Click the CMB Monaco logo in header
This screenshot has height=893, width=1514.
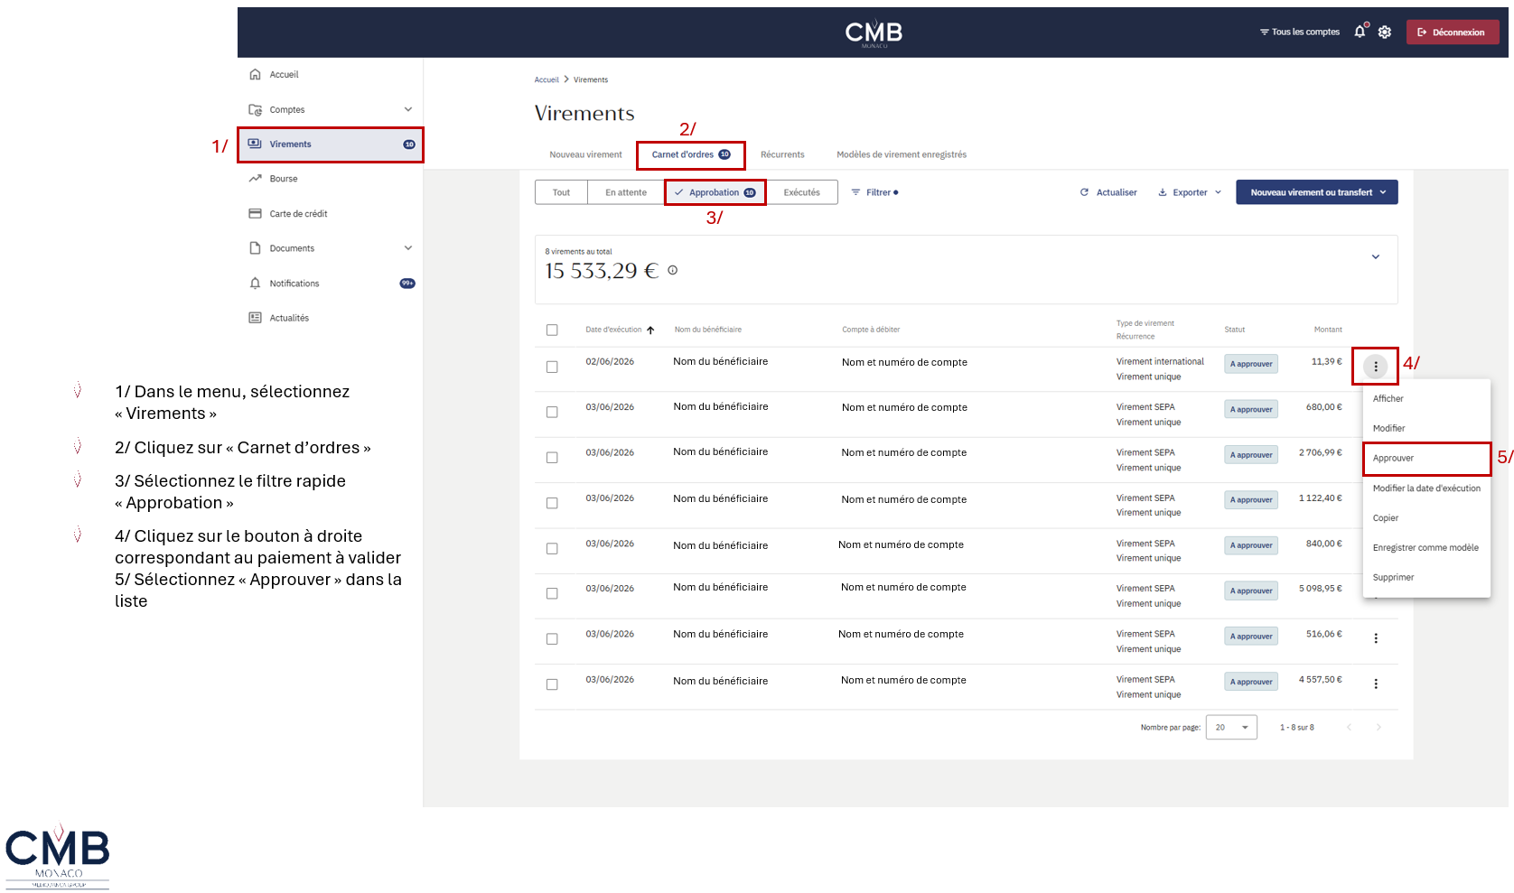coord(874,33)
